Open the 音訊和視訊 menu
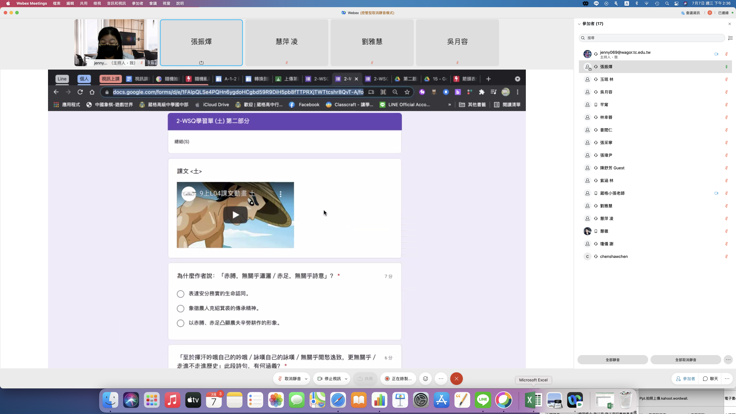This screenshot has height=414, width=736. click(x=116, y=3)
